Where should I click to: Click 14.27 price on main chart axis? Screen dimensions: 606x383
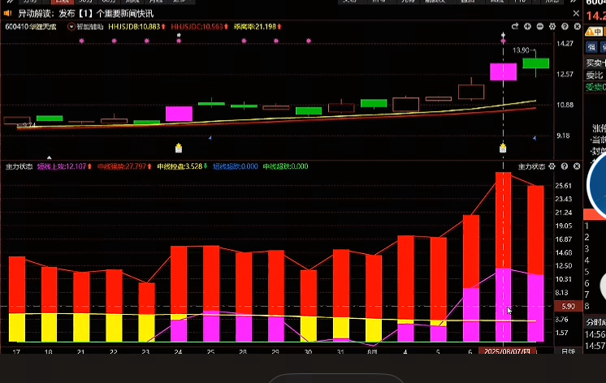[x=565, y=44]
